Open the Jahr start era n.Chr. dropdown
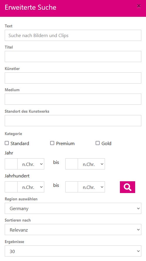The height and width of the screenshot is (261, 146). (x=31, y=164)
